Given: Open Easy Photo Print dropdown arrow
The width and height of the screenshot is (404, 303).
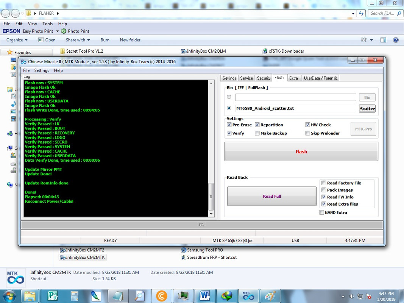Looking at the screenshot, I should 57,31.
